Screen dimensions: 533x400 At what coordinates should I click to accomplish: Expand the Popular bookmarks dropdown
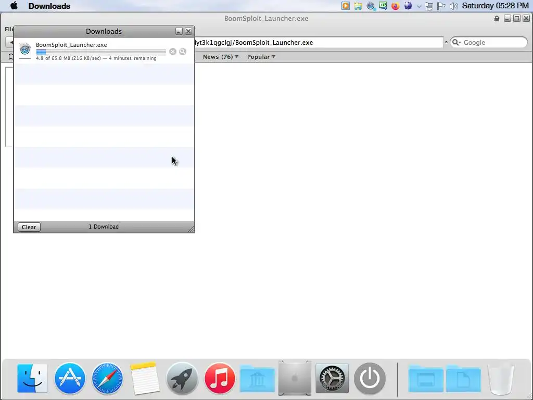coord(261,57)
